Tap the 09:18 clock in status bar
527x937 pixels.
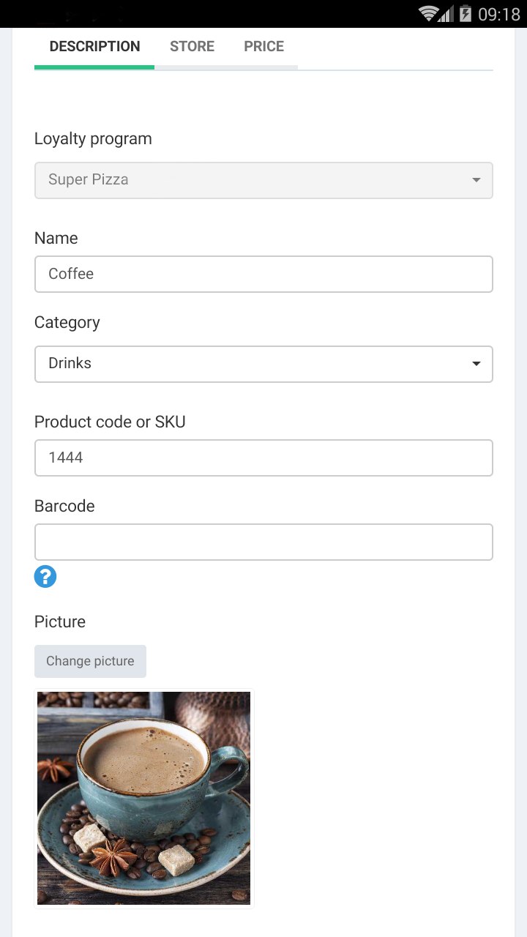coord(498,14)
